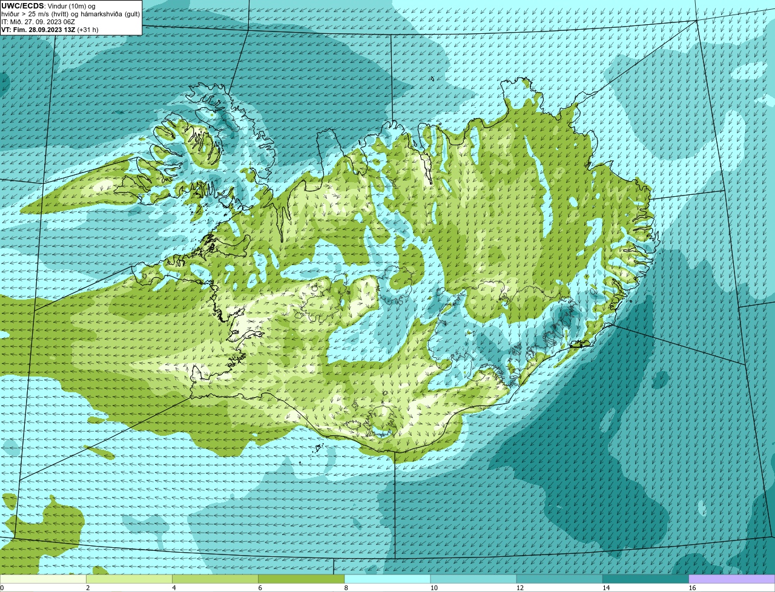Click the legend scale label '2'
The image size is (775, 592).
[88, 588]
